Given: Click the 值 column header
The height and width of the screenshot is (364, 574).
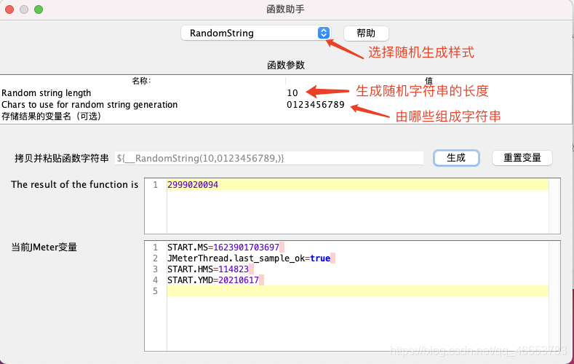Looking at the screenshot, I should (428, 81).
